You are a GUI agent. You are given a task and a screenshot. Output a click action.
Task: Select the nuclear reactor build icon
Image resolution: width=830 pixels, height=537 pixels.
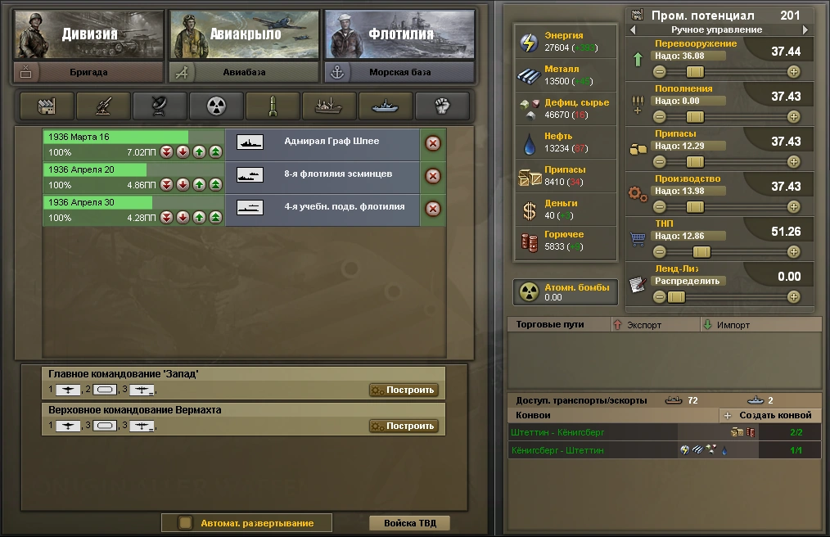216,106
